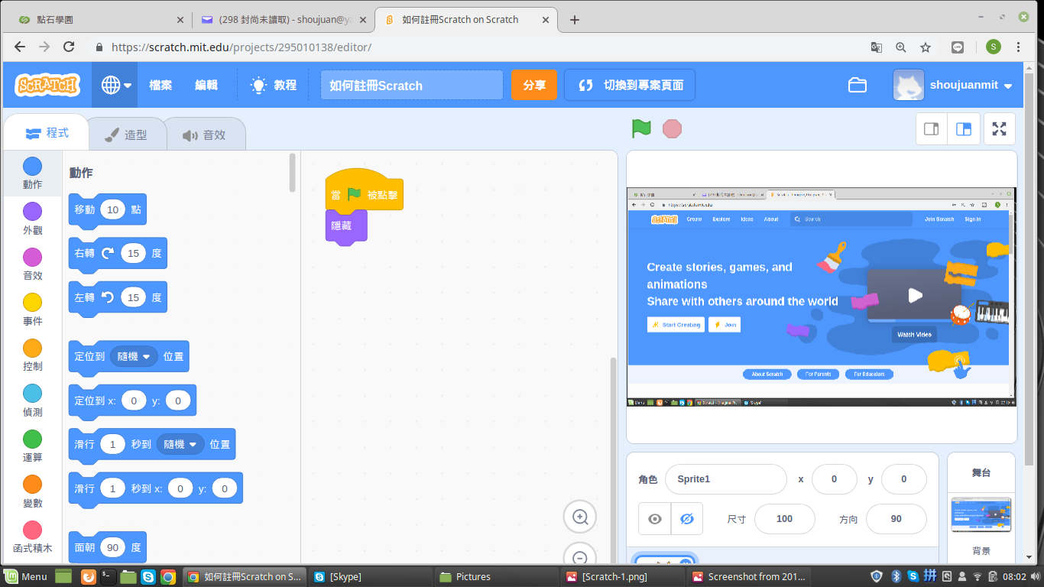Click the 方向 direction field 90
The image size is (1044, 587).
(896, 519)
